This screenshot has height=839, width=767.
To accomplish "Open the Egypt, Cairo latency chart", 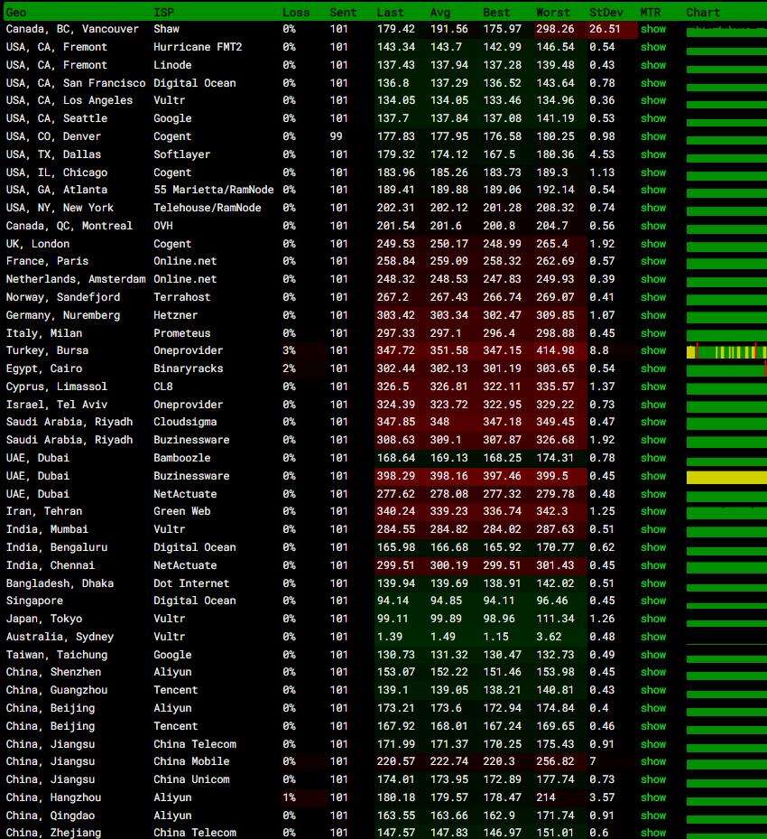I will (x=726, y=370).
